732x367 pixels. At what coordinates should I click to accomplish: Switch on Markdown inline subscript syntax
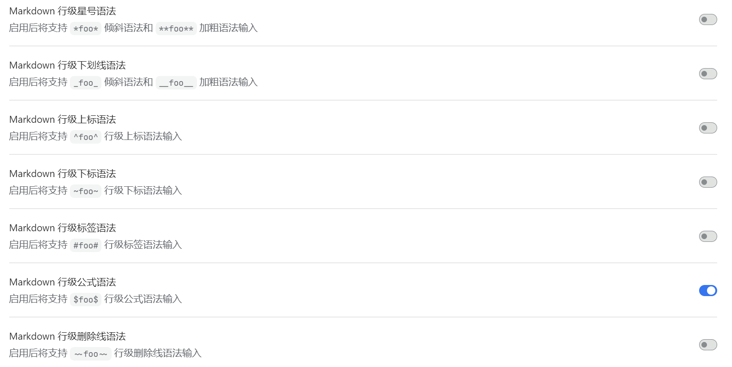click(x=707, y=182)
